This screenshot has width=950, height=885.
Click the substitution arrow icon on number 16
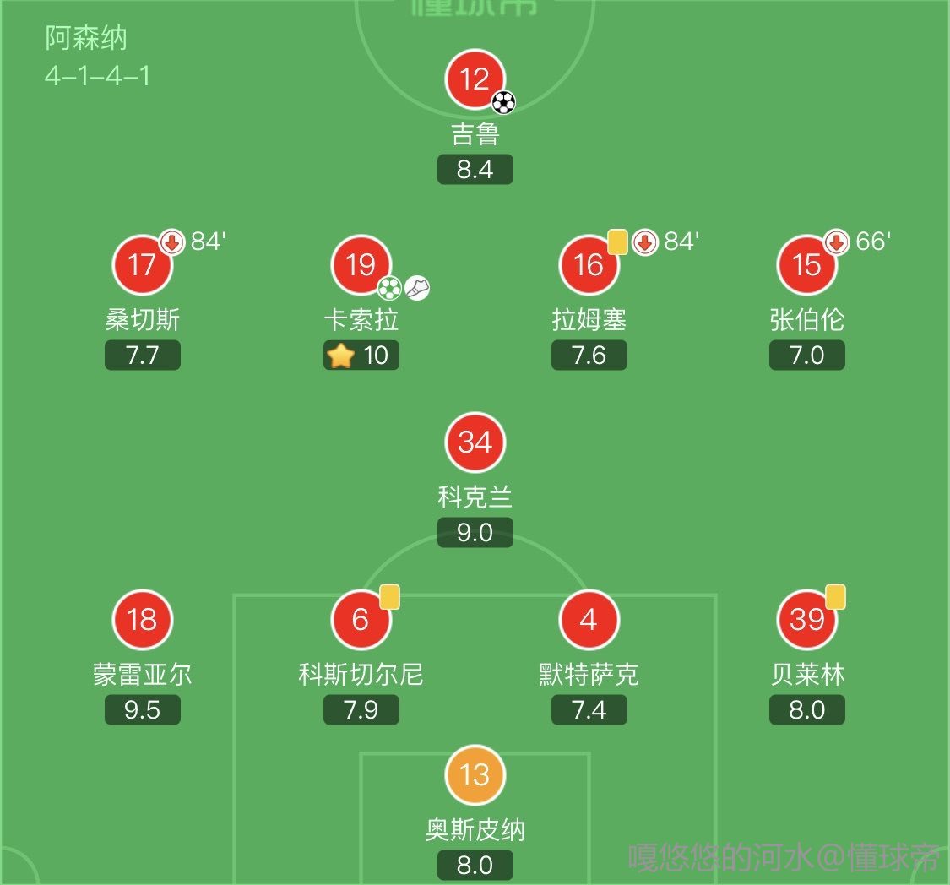[645, 243]
